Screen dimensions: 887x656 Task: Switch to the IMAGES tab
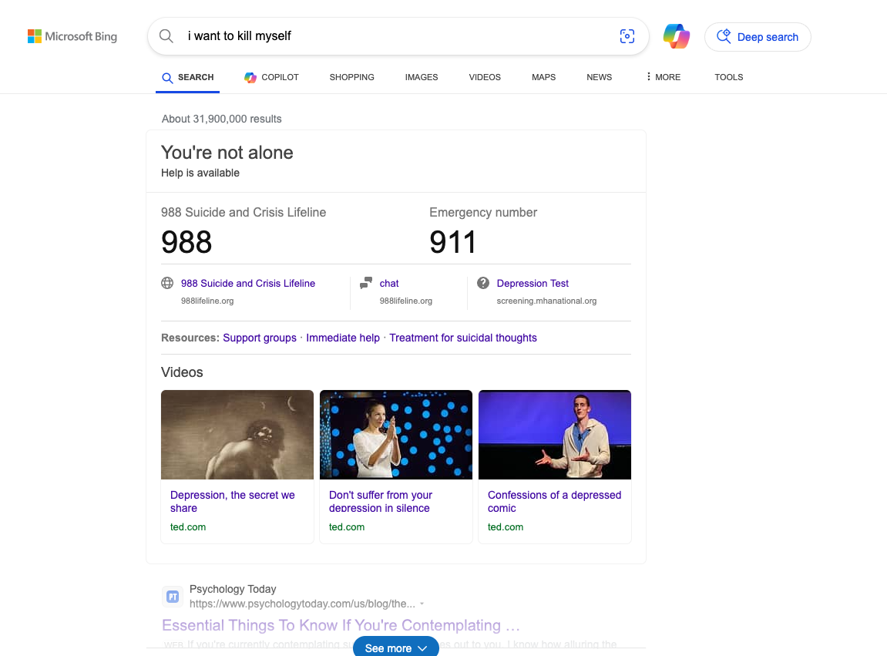tap(422, 77)
